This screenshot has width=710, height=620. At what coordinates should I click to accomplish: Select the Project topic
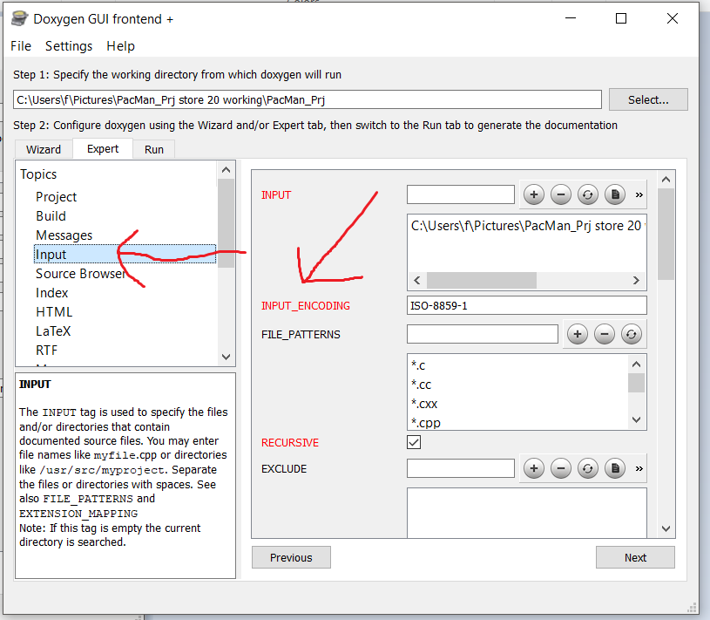pyautogui.click(x=56, y=197)
